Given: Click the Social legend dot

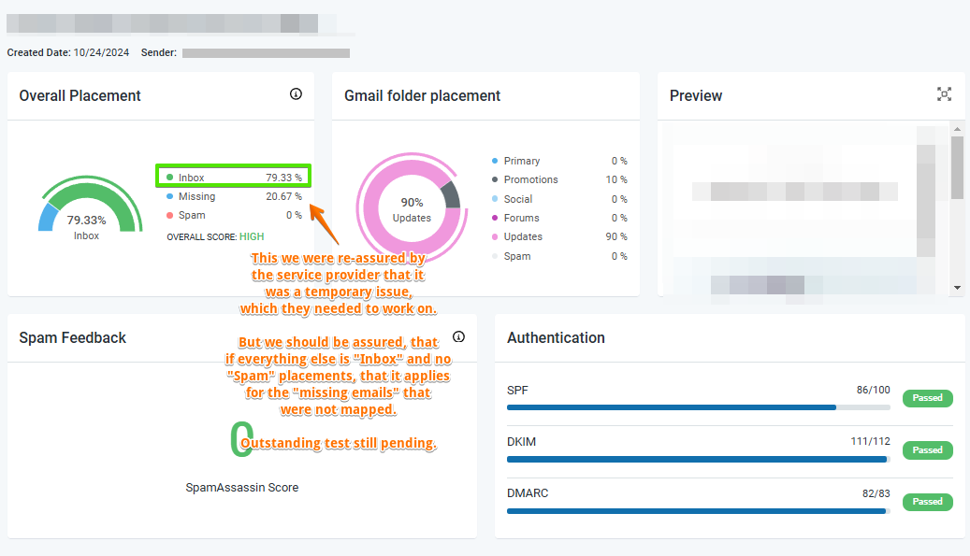Looking at the screenshot, I should click(x=495, y=198).
